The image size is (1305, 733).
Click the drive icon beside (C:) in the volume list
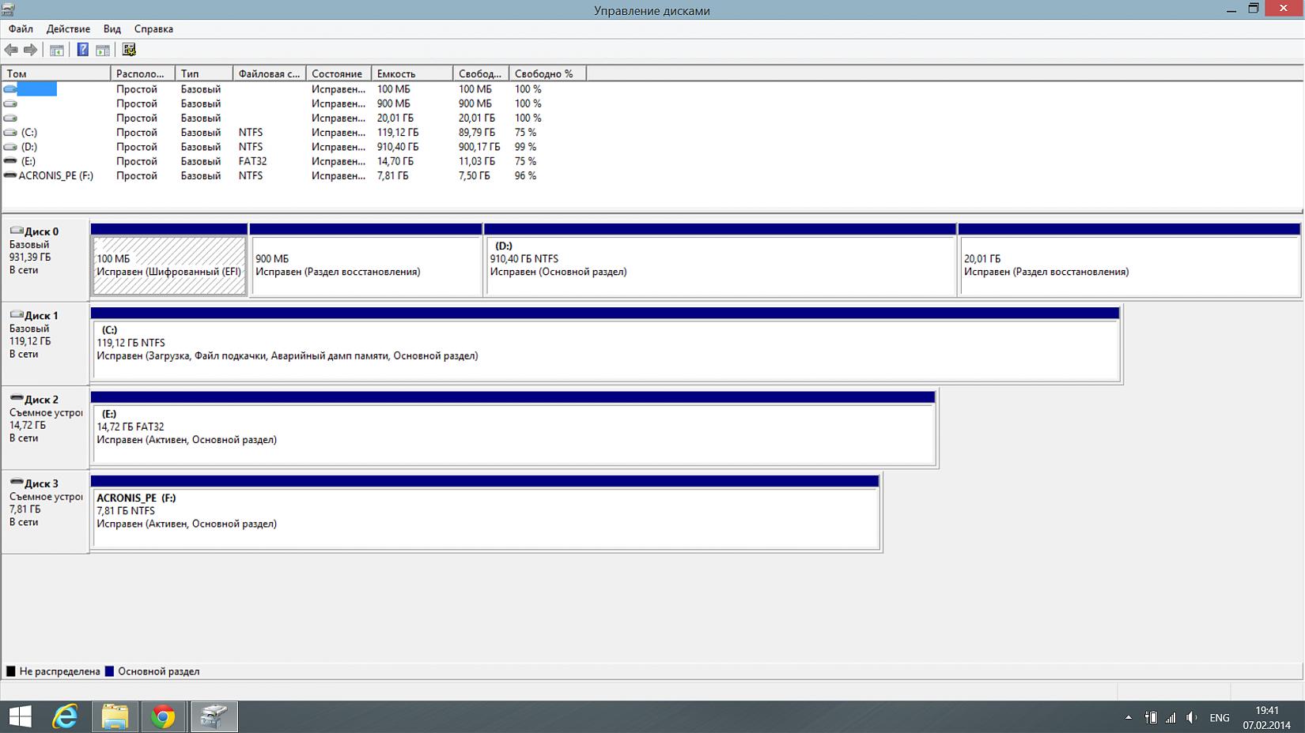click(10, 133)
